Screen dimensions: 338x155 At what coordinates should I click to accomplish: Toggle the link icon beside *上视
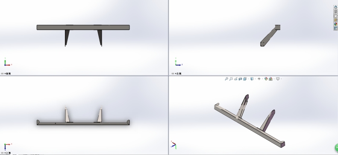pyautogui.click(x=2, y=153)
